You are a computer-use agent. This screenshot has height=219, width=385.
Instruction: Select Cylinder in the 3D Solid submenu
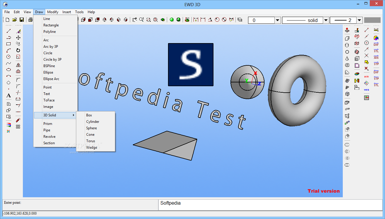93,122
